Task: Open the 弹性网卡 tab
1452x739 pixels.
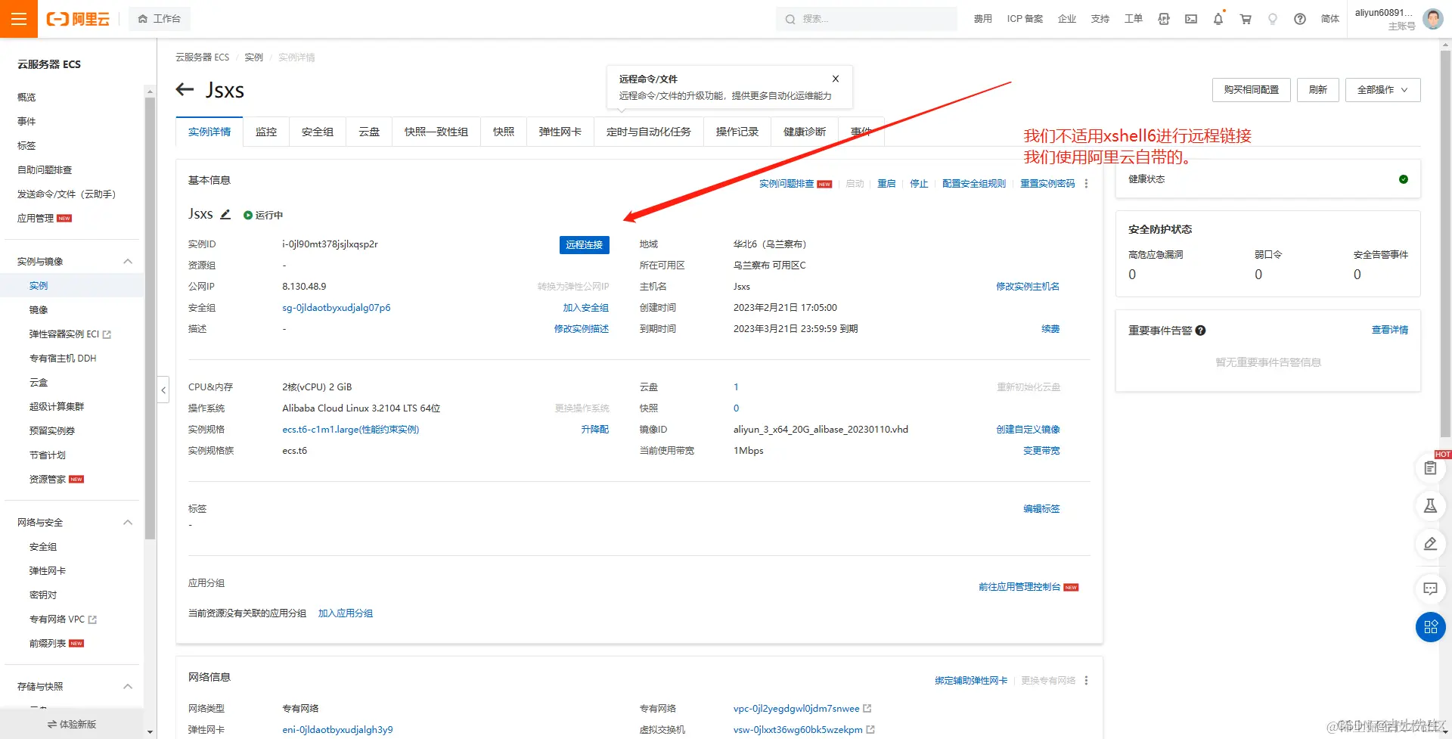Action: [x=560, y=132]
